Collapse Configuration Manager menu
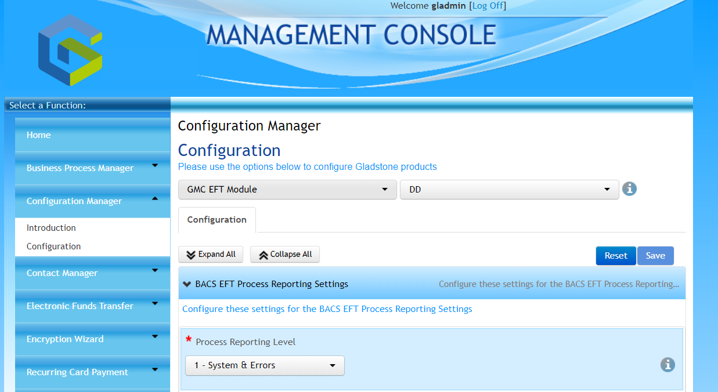Image resolution: width=718 pixels, height=392 pixels. coord(92,201)
